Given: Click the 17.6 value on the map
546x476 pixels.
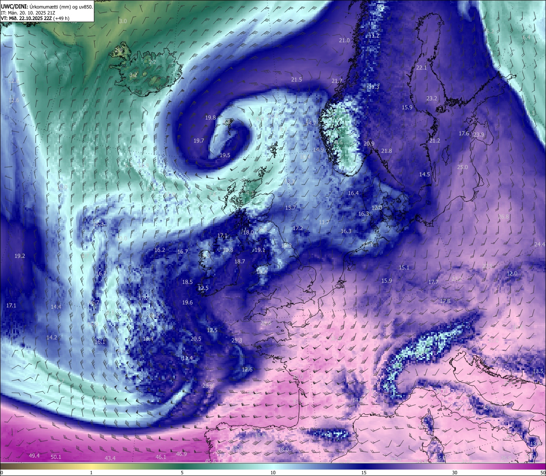Looking at the screenshot, I should (464, 133).
